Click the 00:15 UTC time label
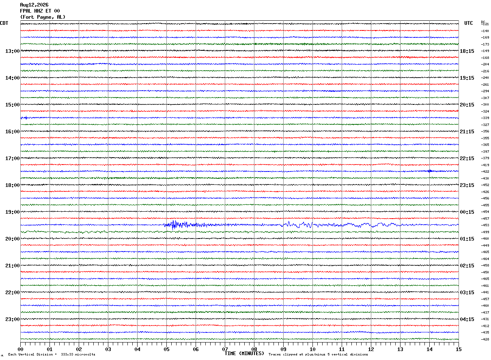Image resolution: width=491 pixels, height=360 pixels. click(467, 212)
